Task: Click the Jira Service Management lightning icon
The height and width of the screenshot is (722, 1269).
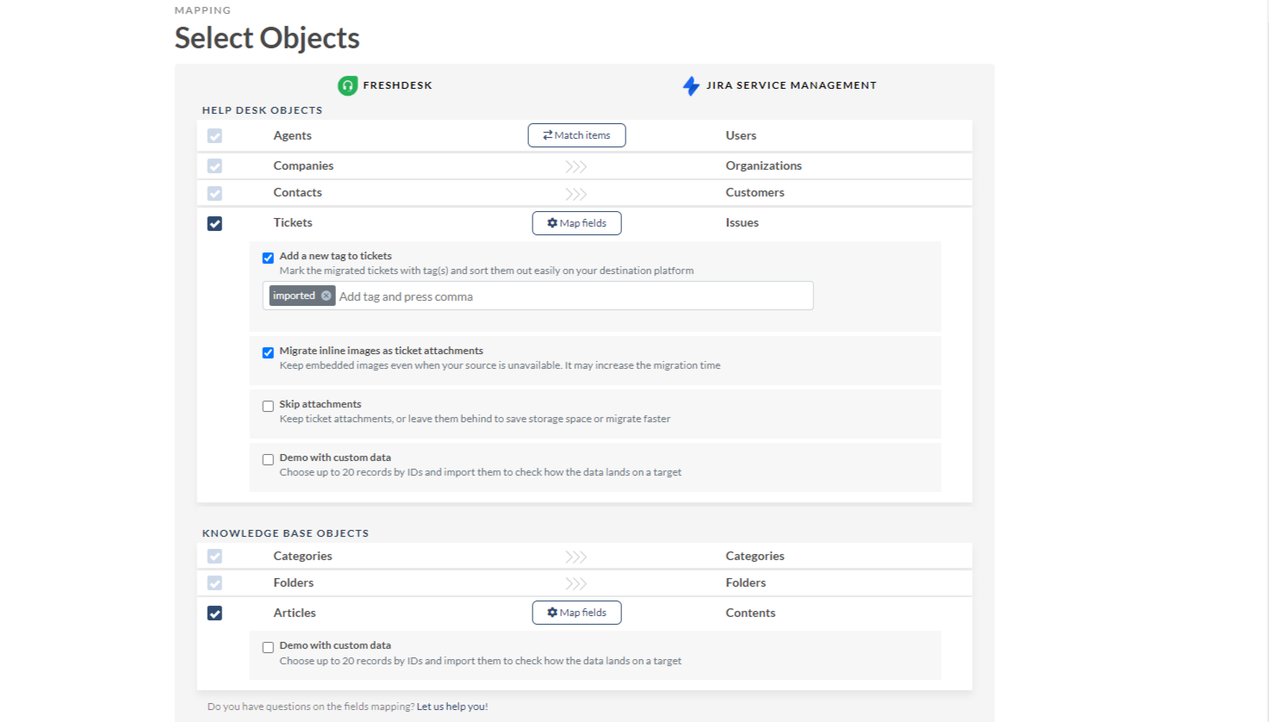Action: 691,85
